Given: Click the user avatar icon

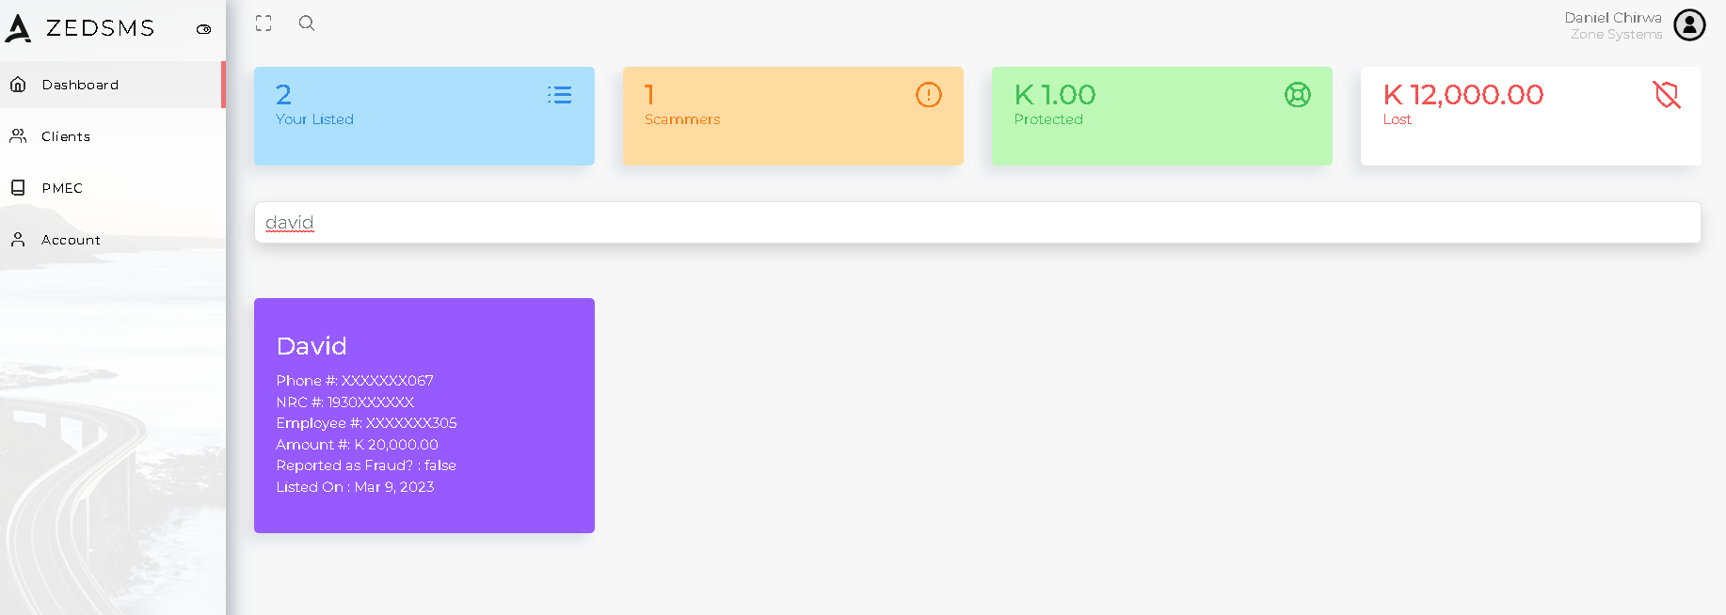Looking at the screenshot, I should pyautogui.click(x=1689, y=25).
